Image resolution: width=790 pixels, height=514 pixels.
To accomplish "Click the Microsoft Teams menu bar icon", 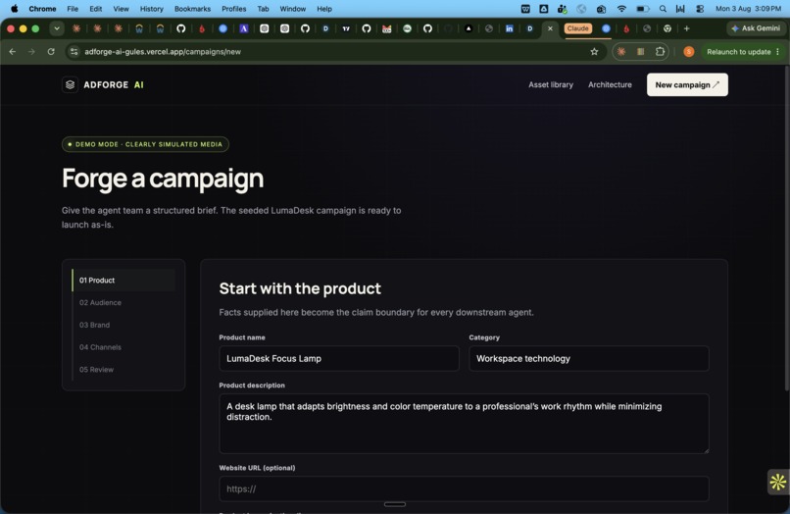I will pos(563,9).
